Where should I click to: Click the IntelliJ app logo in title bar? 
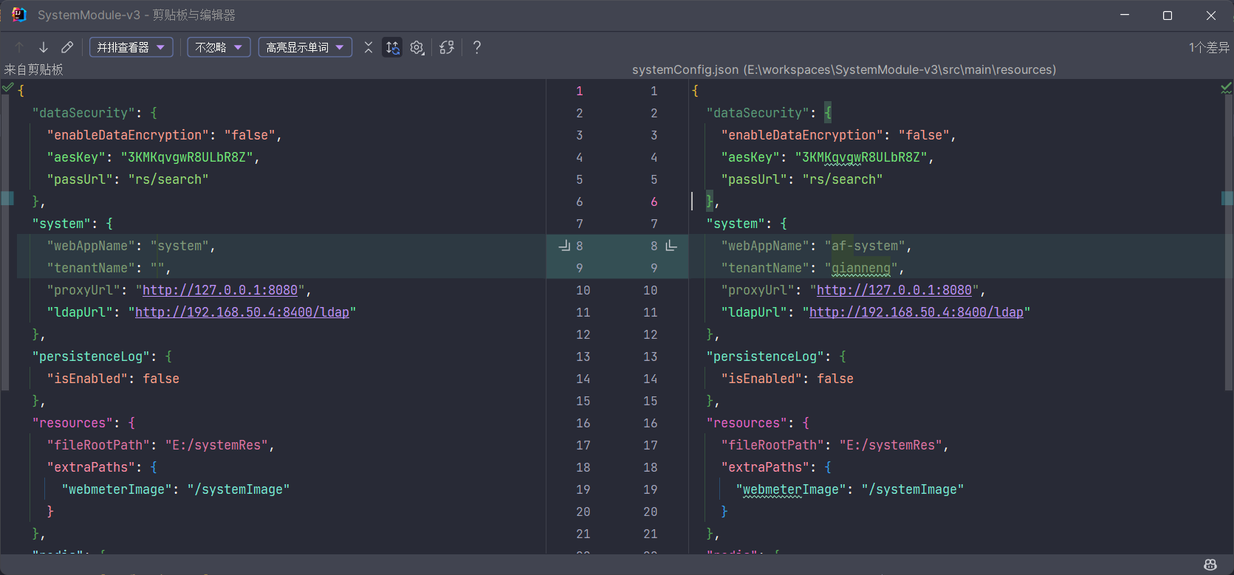click(x=19, y=15)
